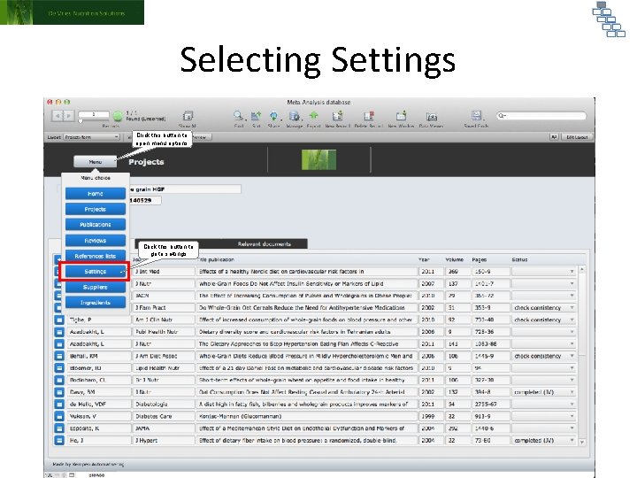Choose Suppliers in the menu choice list
Image resolution: width=637 pixels, height=478 pixels.
[96, 287]
